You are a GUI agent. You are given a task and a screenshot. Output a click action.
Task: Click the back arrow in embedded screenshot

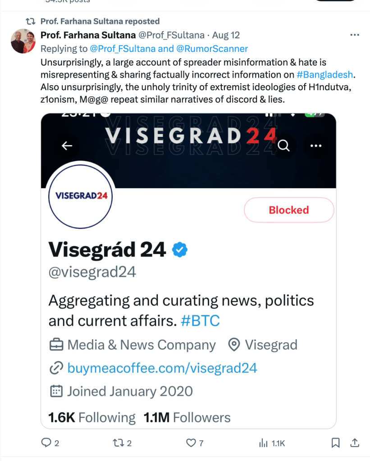click(67, 146)
